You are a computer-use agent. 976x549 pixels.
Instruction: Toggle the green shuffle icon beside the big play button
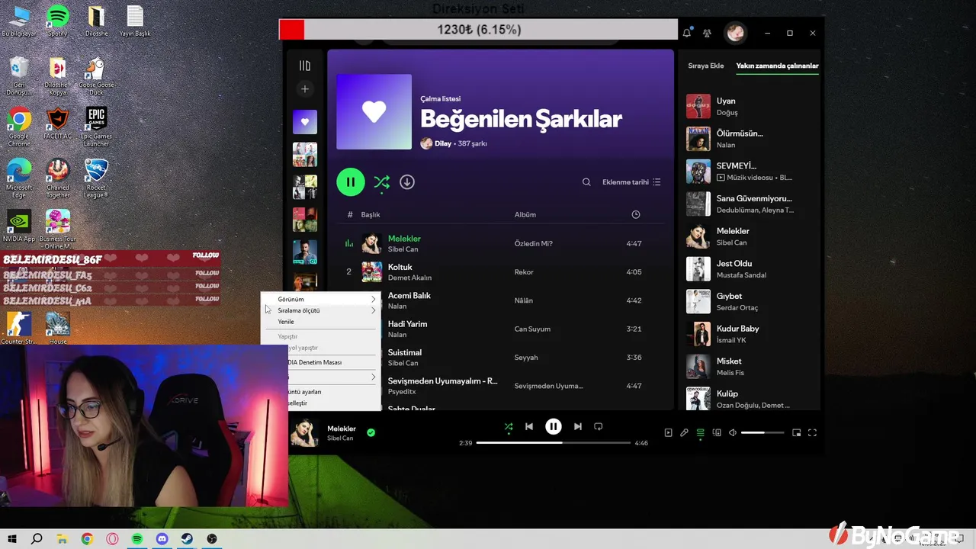pos(381,182)
